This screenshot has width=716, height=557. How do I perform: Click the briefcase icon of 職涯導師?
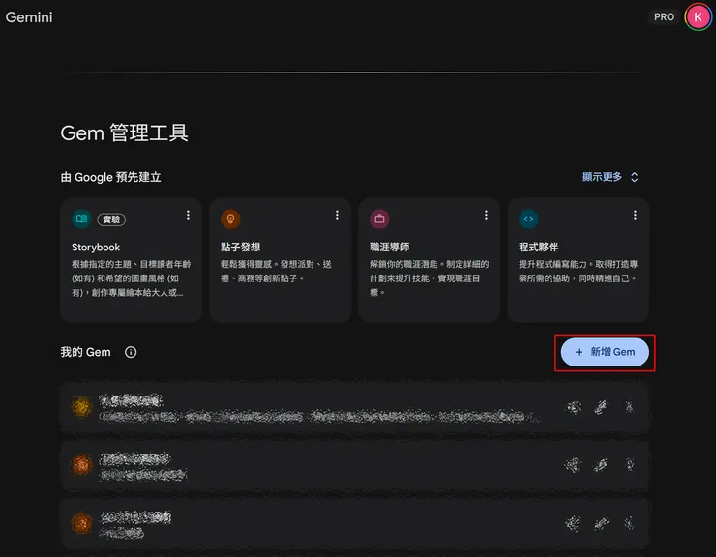click(x=379, y=220)
